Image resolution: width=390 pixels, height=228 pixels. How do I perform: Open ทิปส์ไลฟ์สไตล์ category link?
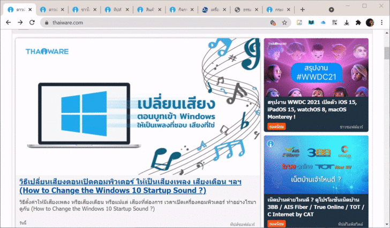pos(350,224)
